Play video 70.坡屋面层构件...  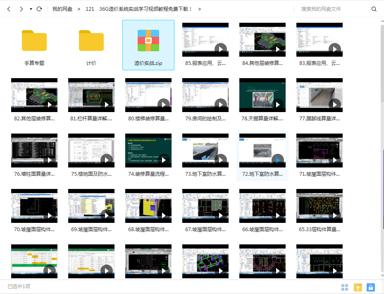50,215
